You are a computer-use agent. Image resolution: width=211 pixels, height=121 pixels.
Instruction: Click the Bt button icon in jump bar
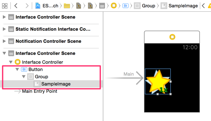click(x=125, y=6)
